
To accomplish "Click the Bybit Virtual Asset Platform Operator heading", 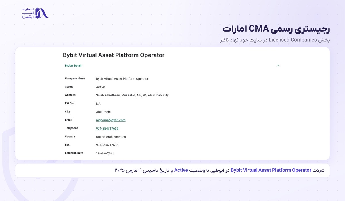I will pyautogui.click(x=114, y=55).
